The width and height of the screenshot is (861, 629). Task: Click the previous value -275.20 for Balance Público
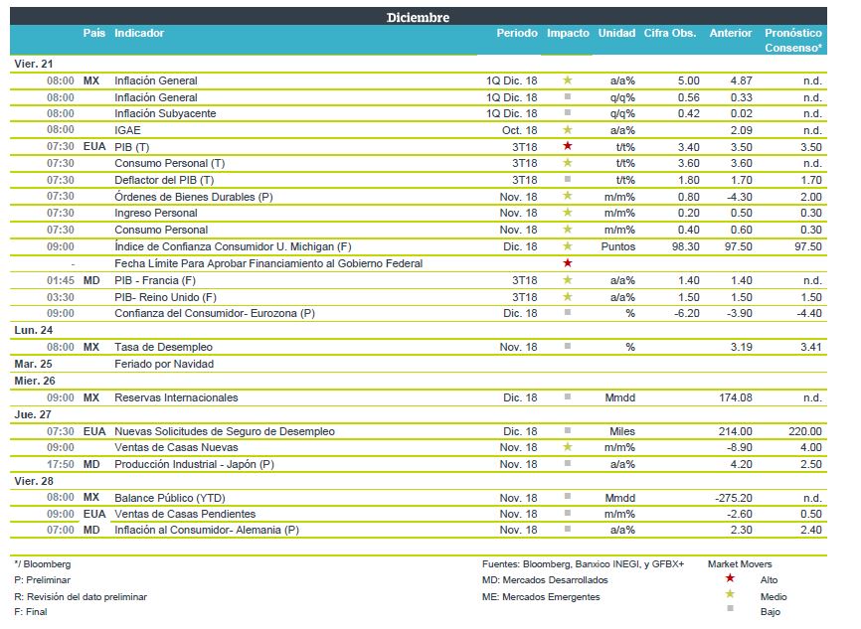(x=734, y=498)
